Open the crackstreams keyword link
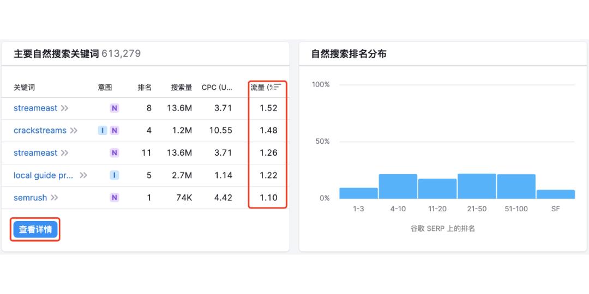The width and height of the screenshot is (589, 294). click(40, 131)
